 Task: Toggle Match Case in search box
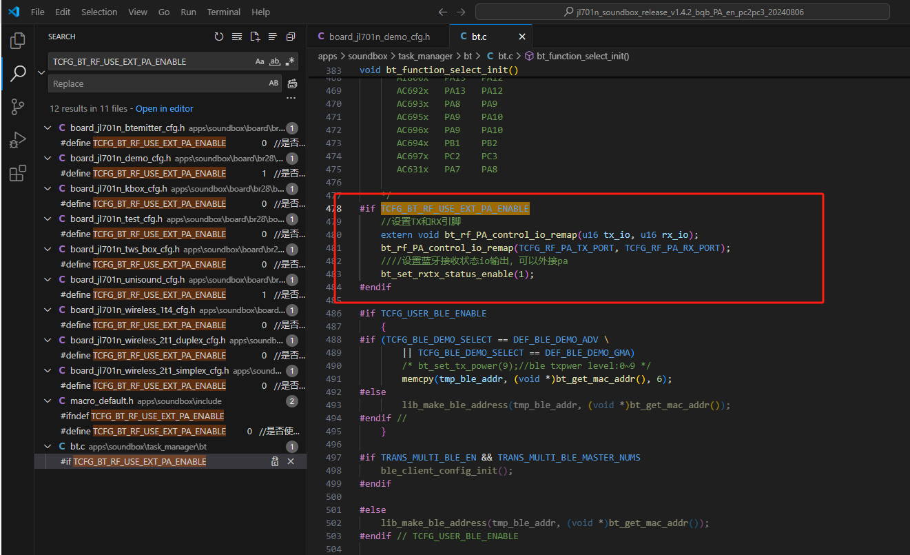(x=260, y=61)
